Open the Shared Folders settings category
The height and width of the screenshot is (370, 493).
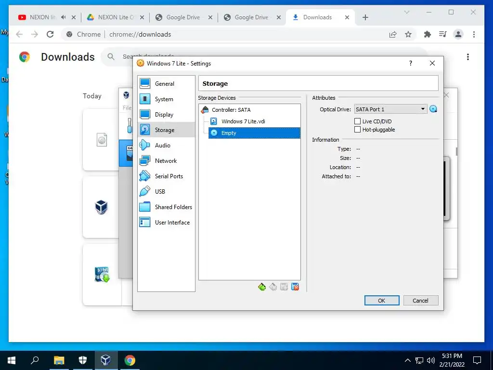166,207
